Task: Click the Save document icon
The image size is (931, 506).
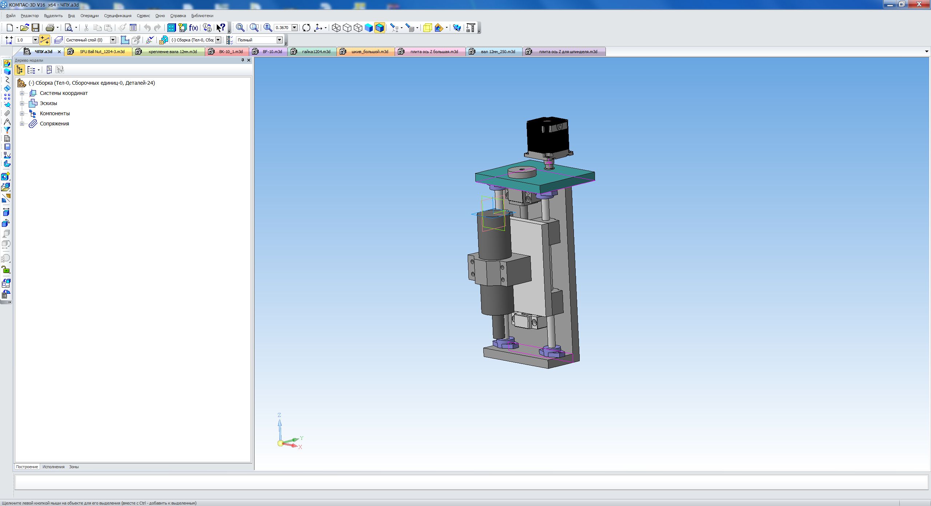Action: [x=35, y=28]
